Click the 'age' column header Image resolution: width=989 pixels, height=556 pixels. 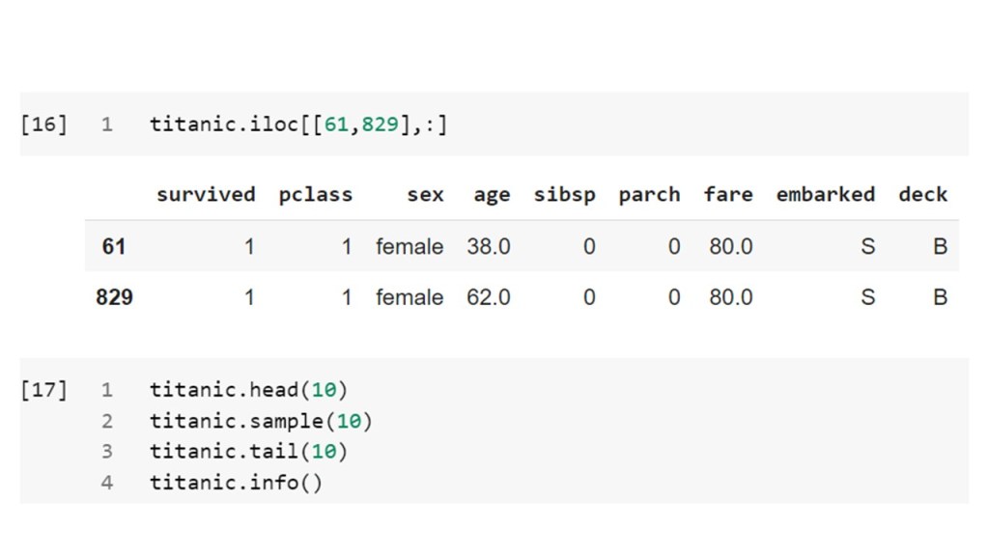(x=492, y=194)
